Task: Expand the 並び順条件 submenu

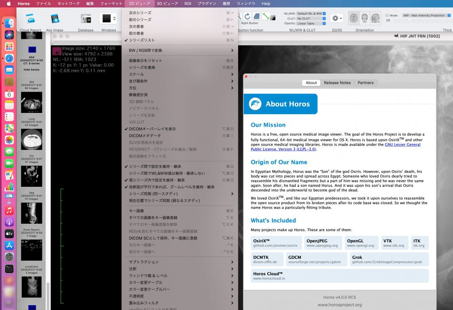Action: click(x=180, y=81)
